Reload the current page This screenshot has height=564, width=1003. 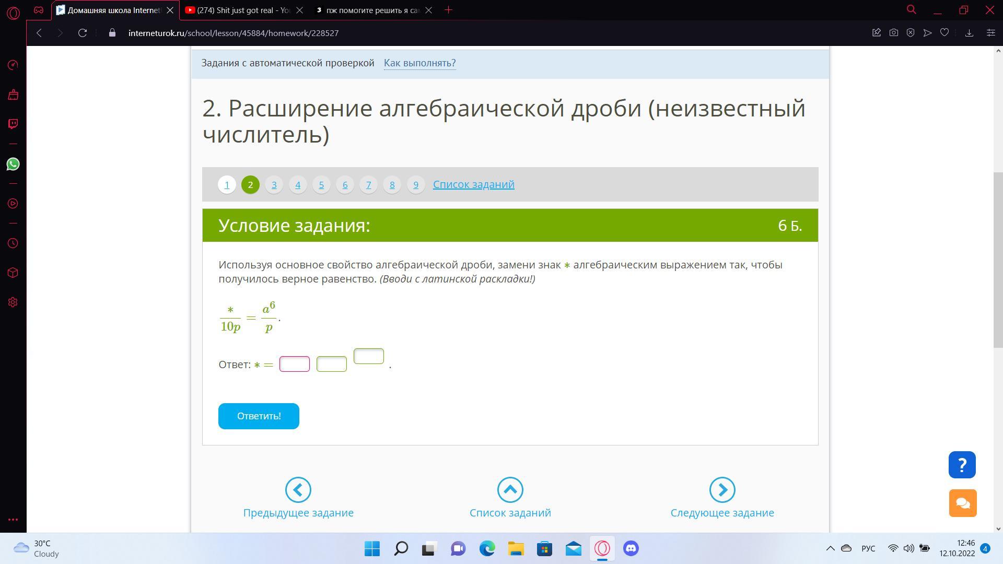pyautogui.click(x=82, y=33)
